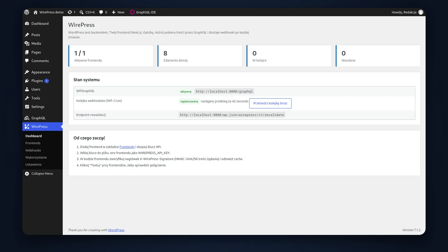Click Howdy, Redakcja account text

click(404, 12)
